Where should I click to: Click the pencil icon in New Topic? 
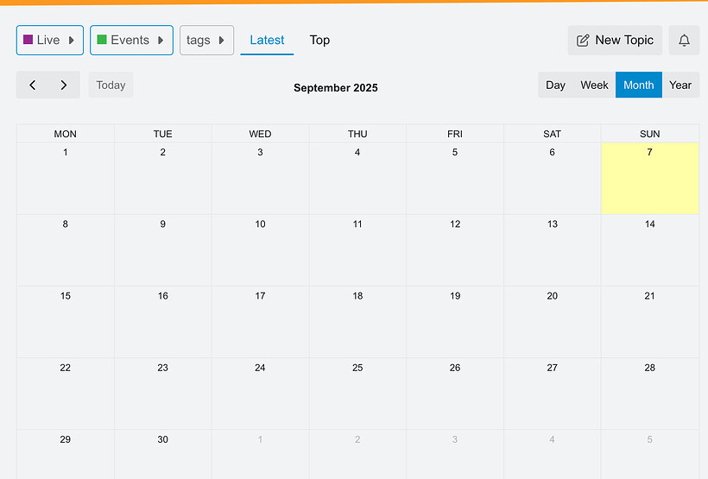click(583, 41)
